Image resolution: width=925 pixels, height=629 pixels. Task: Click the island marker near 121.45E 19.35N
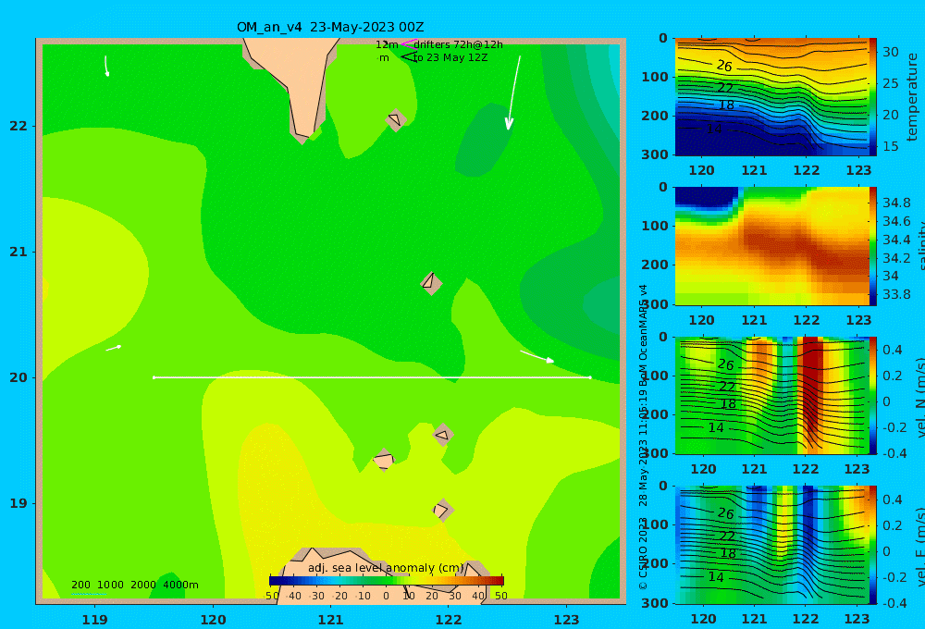point(384,460)
